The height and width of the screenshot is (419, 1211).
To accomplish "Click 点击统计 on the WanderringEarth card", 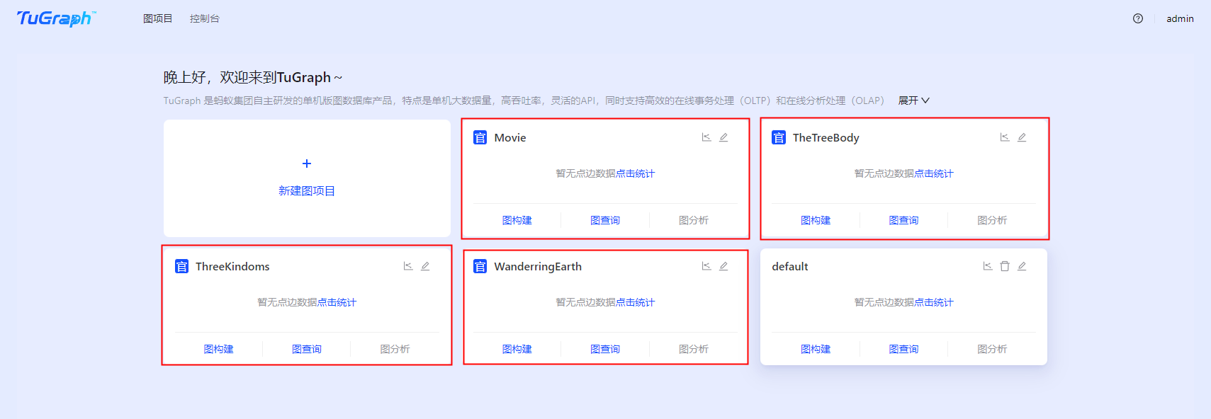I will (x=635, y=302).
